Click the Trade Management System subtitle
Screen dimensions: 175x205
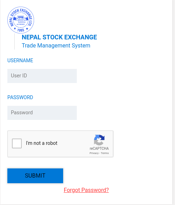[56, 45]
